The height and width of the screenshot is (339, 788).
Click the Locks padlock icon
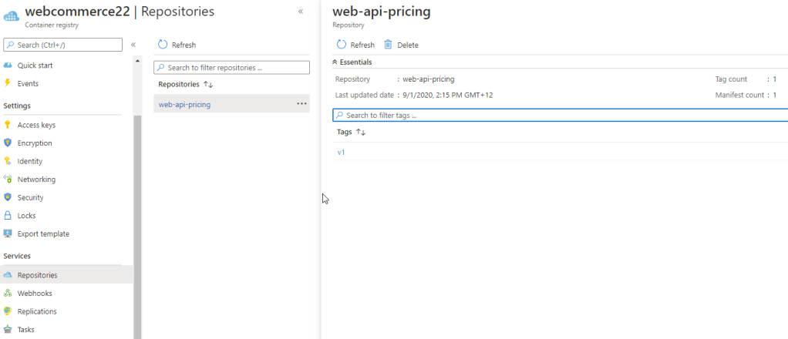(8, 216)
